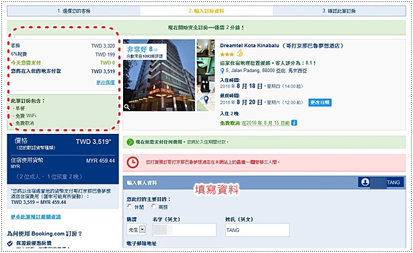The height and width of the screenshot is (253, 413).
Task: Select step 2 輸入訂房資料 tab
Action: point(206,11)
